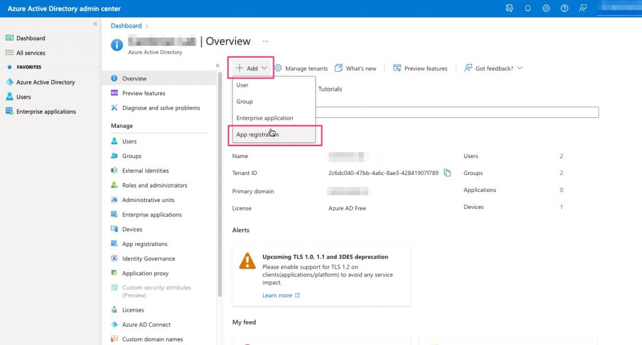This screenshot has height=345, width=642.
Task: Open the ellipsis menu beside Overview title
Action: [x=265, y=41]
